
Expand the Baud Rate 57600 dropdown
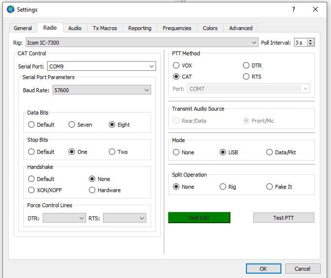(102, 90)
